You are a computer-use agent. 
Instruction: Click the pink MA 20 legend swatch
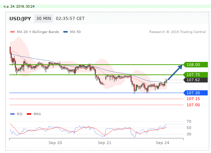[12, 32]
